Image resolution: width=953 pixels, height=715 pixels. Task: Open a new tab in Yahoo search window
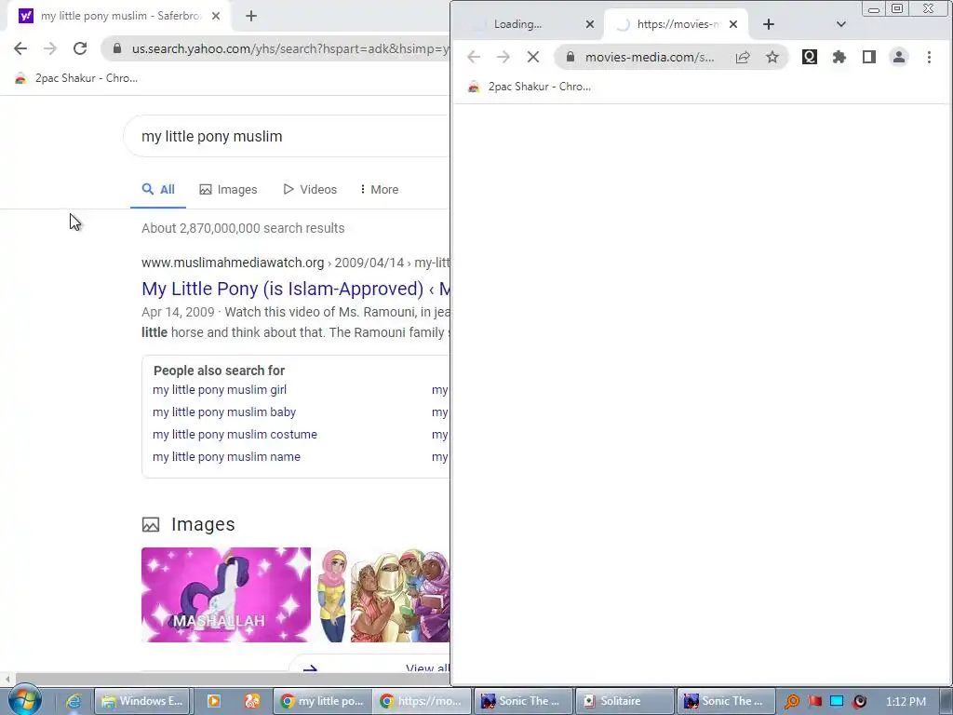(251, 17)
